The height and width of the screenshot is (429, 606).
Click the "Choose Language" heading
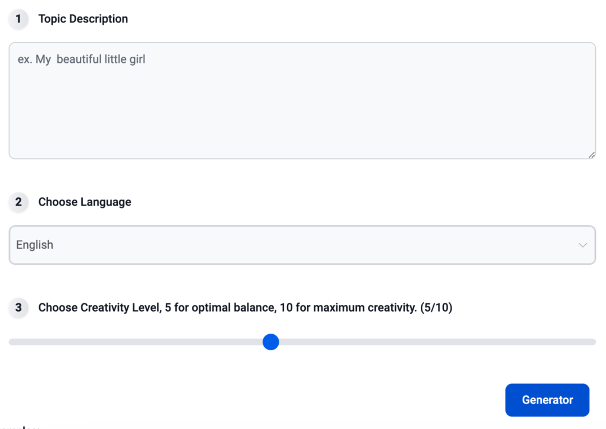(85, 202)
